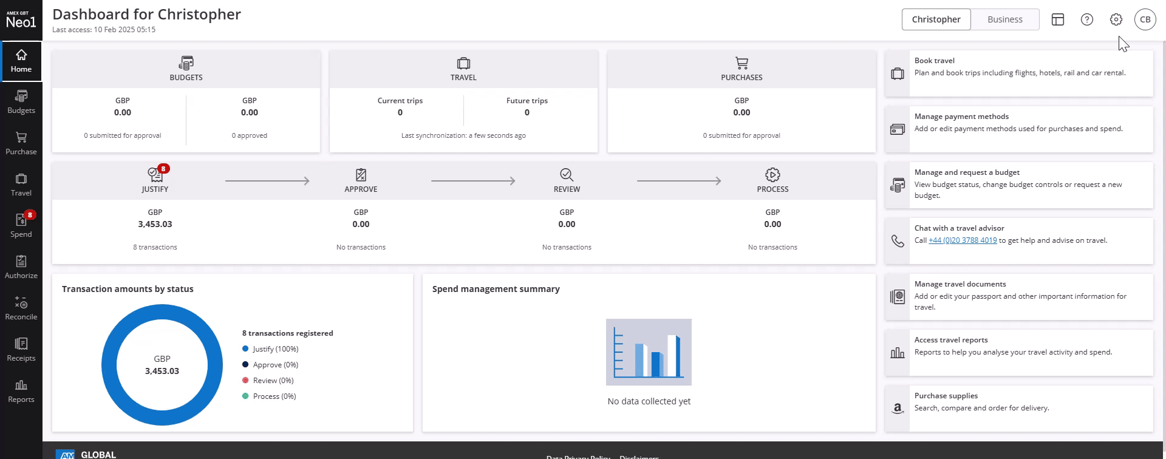The height and width of the screenshot is (459, 1166).
Task: Click the Last access date text
Action: point(104,29)
